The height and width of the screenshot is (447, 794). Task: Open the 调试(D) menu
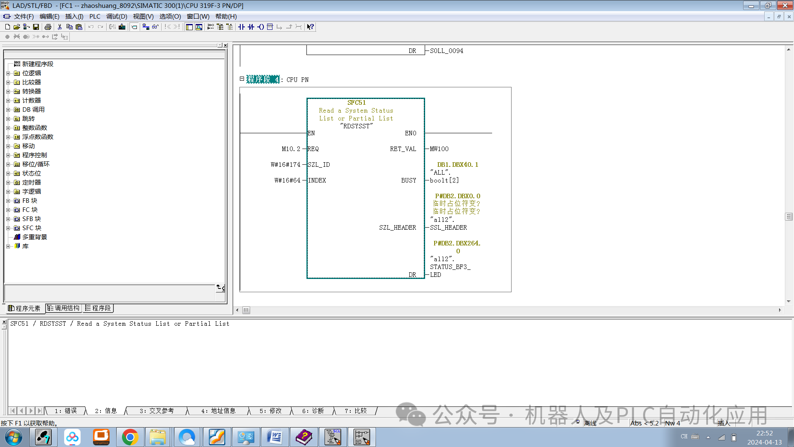click(x=117, y=17)
